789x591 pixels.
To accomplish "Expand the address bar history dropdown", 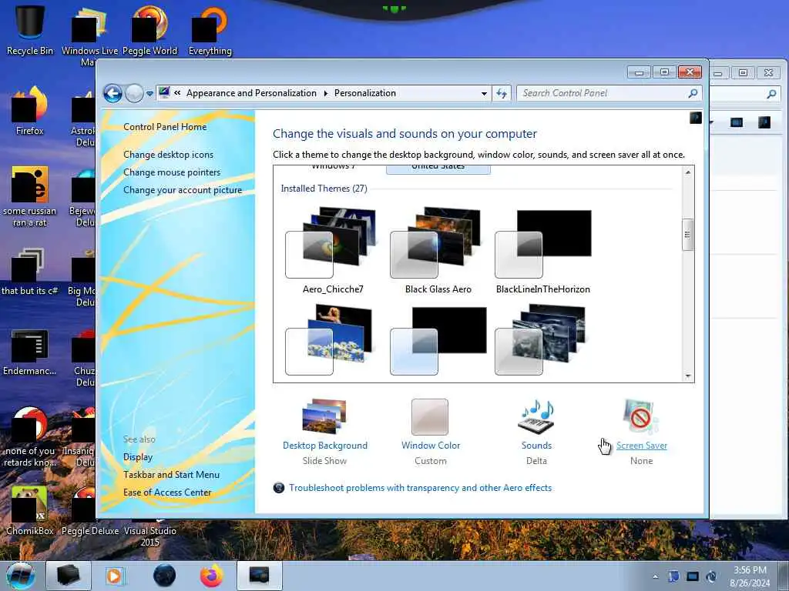I will point(484,93).
